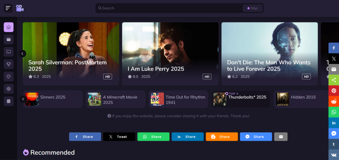Open Sinners 2025 entry
Image resolution: width=339 pixels, height=160 pixels.
[x=53, y=99]
